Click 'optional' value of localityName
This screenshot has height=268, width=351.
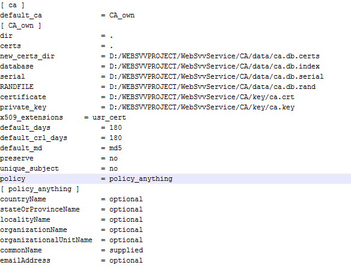126,220
